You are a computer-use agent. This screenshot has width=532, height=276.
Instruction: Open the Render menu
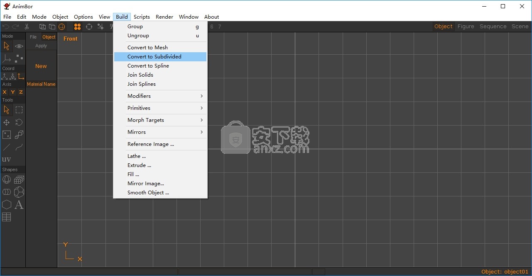click(164, 17)
